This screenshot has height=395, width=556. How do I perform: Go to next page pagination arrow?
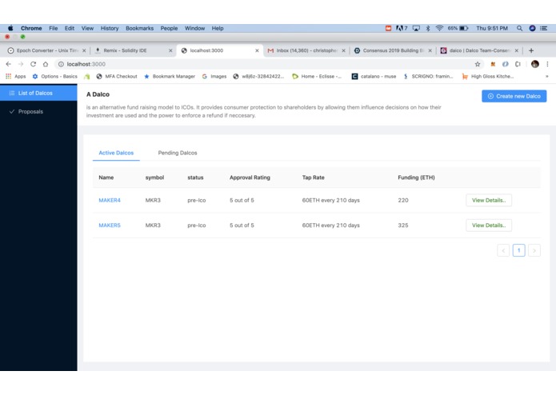(x=534, y=250)
